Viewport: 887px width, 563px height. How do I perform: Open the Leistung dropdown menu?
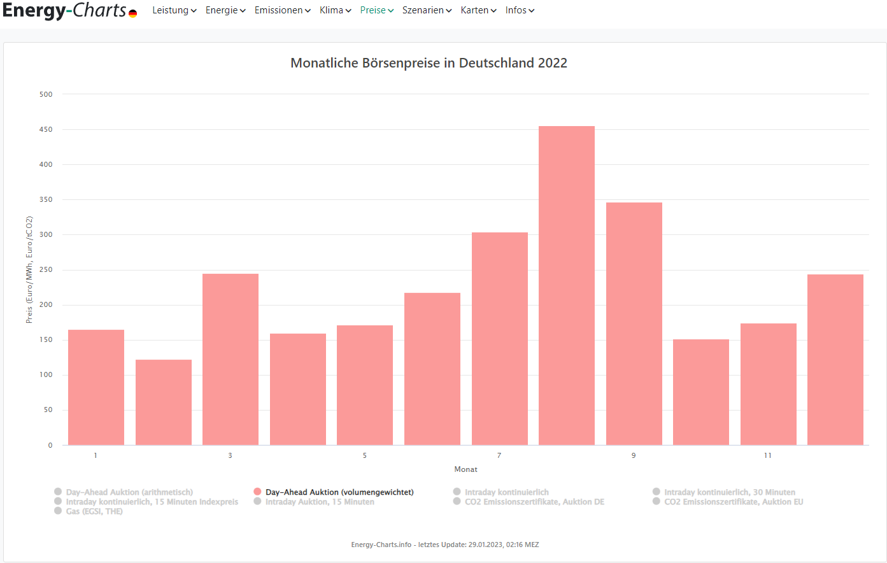174,10
